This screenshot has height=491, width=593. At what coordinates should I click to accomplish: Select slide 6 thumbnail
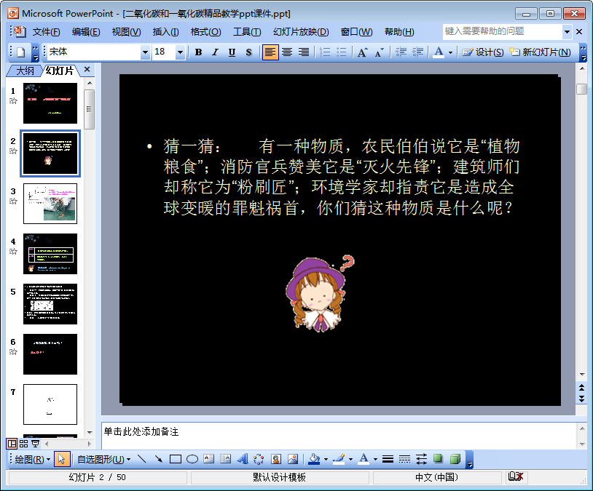(50, 354)
